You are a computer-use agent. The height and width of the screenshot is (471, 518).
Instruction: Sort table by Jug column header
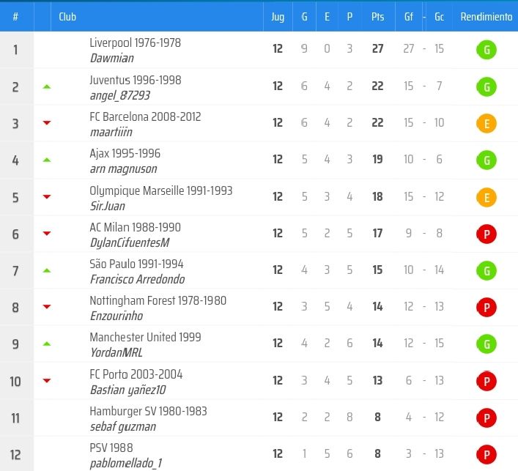278,17
